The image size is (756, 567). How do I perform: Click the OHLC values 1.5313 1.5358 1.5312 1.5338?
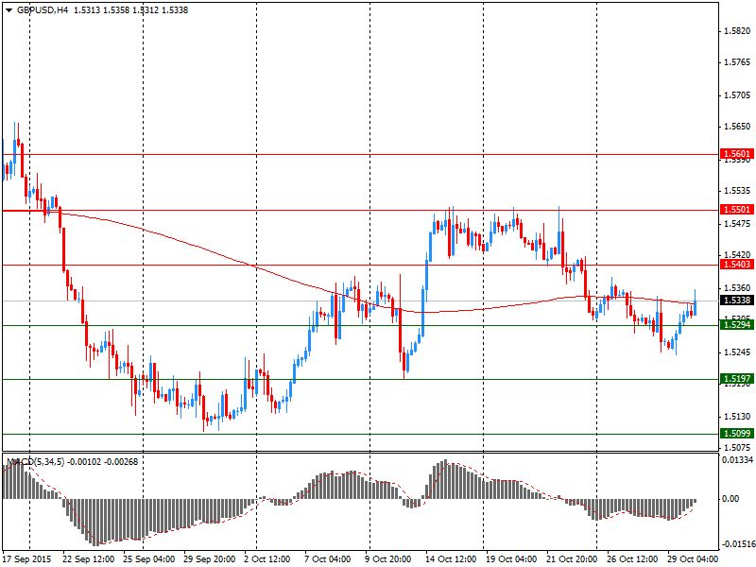(130, 10)
